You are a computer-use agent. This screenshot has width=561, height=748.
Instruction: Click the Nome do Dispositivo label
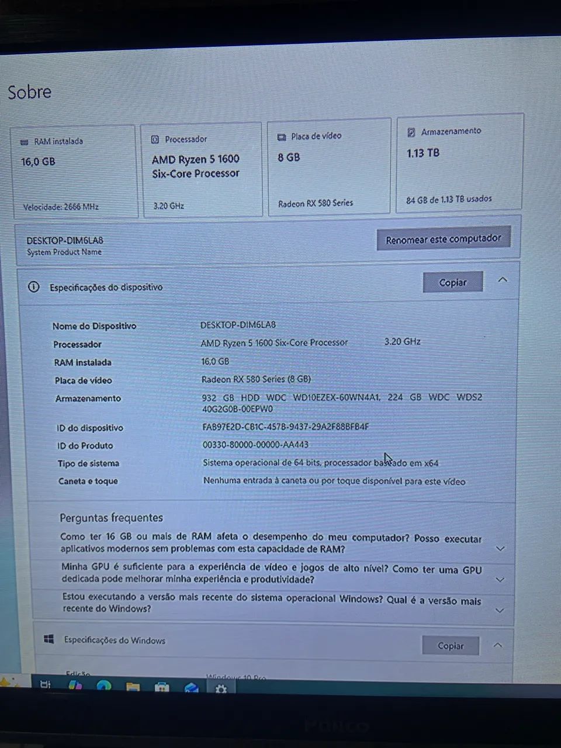click(94, 326)
